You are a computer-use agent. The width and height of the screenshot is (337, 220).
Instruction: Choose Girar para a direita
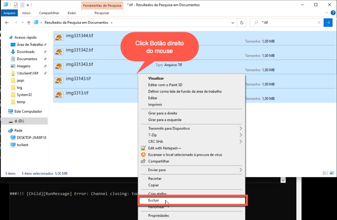163,113
